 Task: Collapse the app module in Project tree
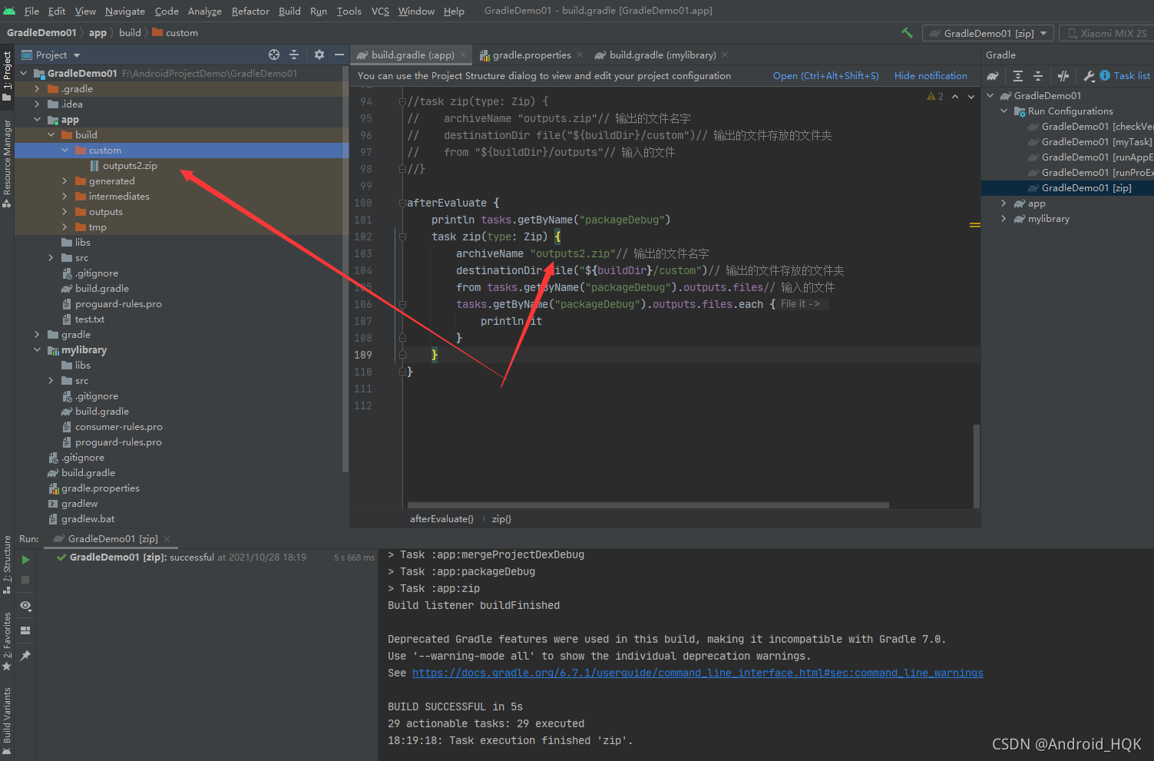pyautogui.click(x=37, y=120)
